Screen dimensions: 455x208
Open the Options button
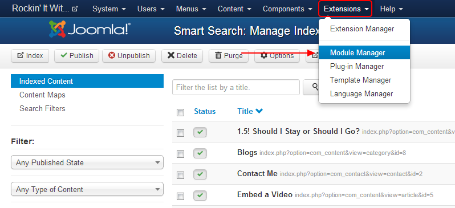click(x=277, y=56)
